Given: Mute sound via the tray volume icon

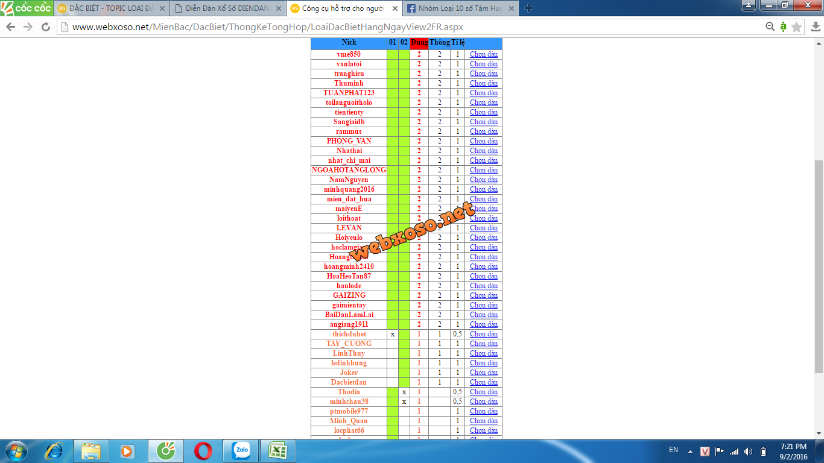Looking at the screenshot, I should pyautogui.click(x=748, y=451).
